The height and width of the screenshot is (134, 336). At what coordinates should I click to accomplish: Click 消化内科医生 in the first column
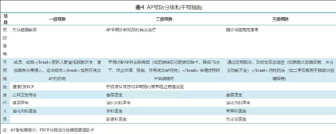[x=25, y=111]
